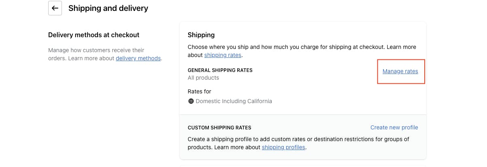The height and width of the screenshot is (167, 487).
Task: Select the Shipping and delivery page title
Action: (x=108, y=8)
